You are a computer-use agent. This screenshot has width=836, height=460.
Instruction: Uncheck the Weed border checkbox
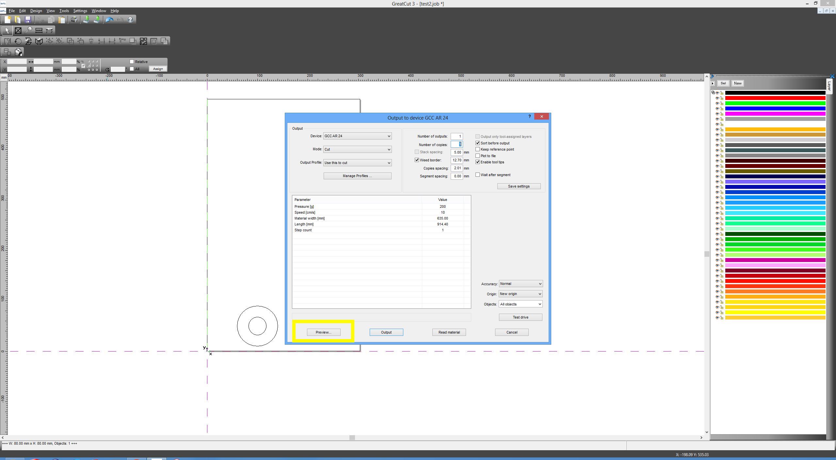tap(417, 160)
